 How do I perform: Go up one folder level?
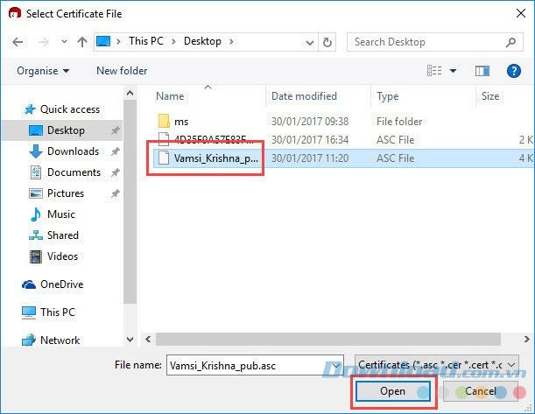(82, 42)
